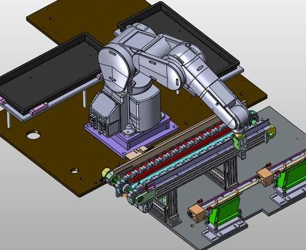Select the tan block on lower front rail

pyautogui.click(x=196, y=213)
